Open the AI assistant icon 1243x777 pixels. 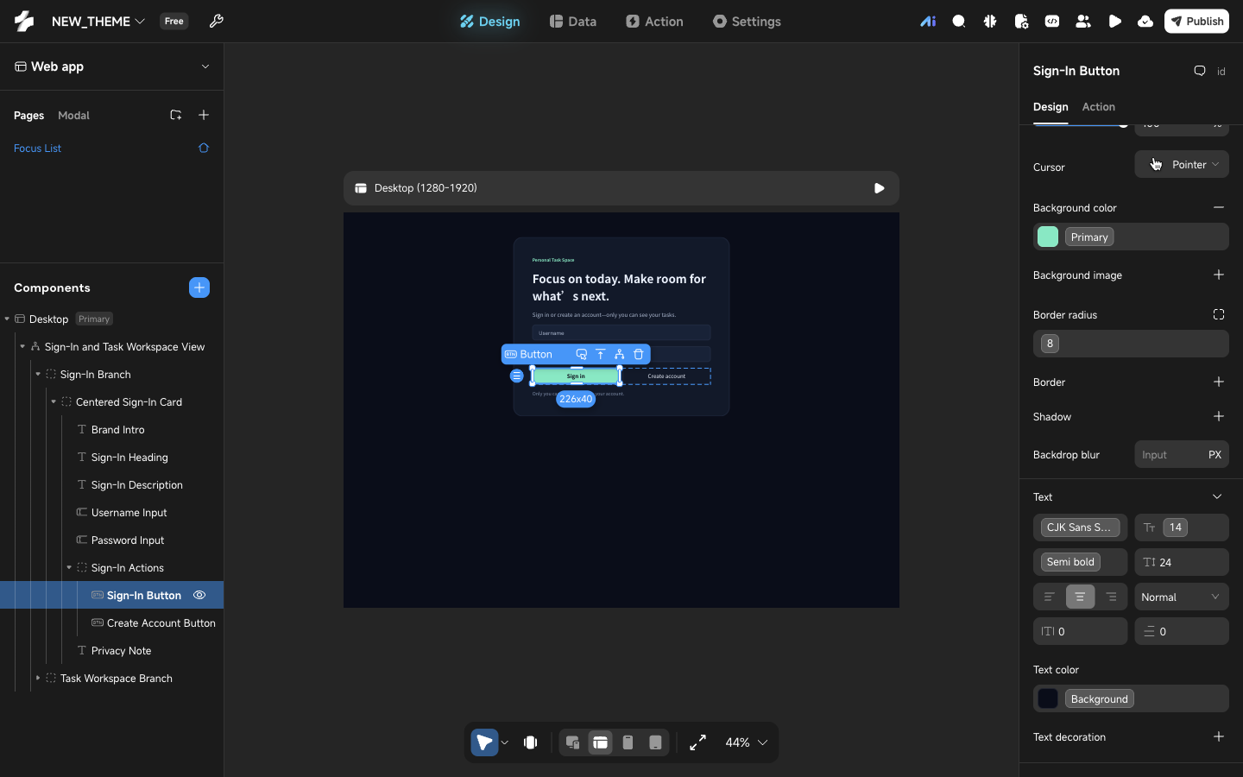tap(928, 22)
